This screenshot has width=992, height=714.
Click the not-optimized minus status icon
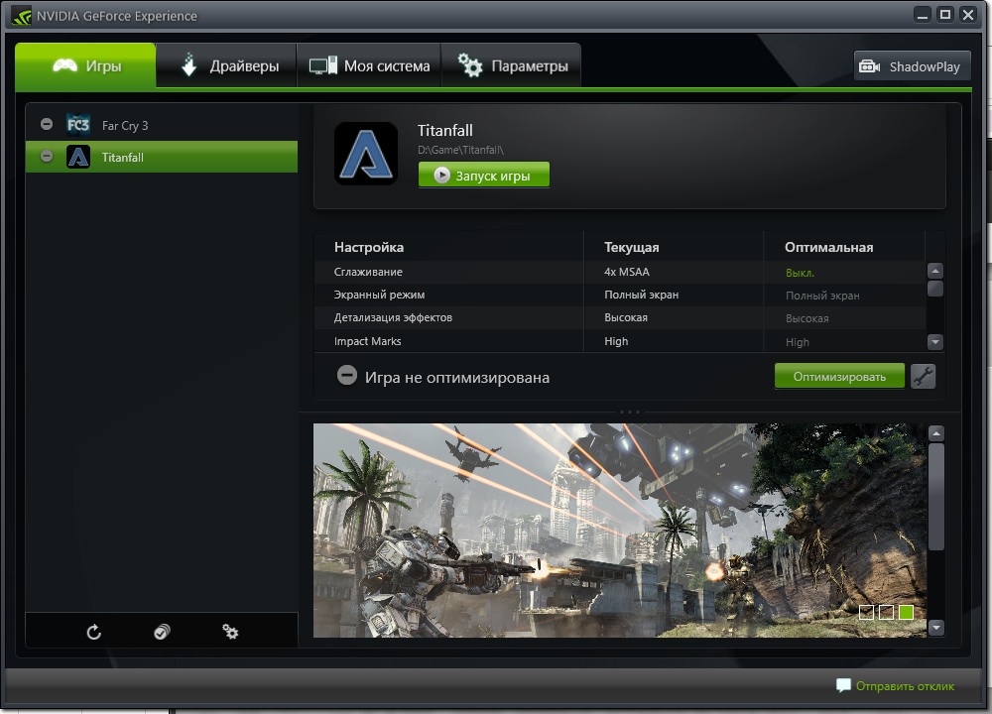click(346, 375)
